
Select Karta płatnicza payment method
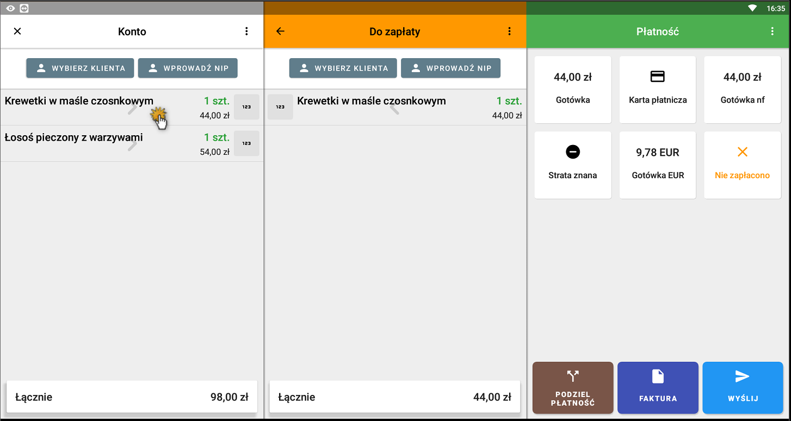[657, 90]
